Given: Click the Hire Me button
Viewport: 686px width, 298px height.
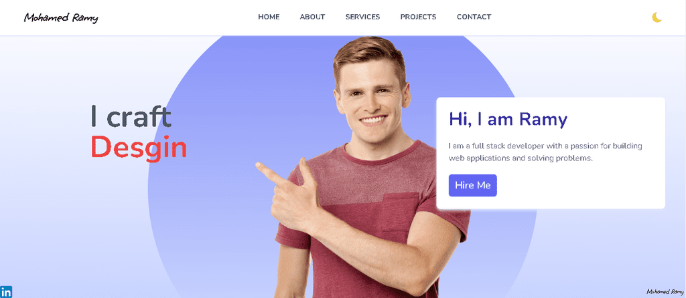Looking at the screenshot, I should click(x=472, y=186).
